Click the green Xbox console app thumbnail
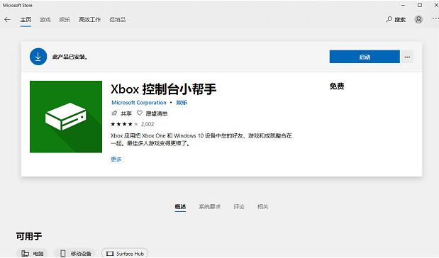Viewport: 439px width, 258px height. click(66, 117)
